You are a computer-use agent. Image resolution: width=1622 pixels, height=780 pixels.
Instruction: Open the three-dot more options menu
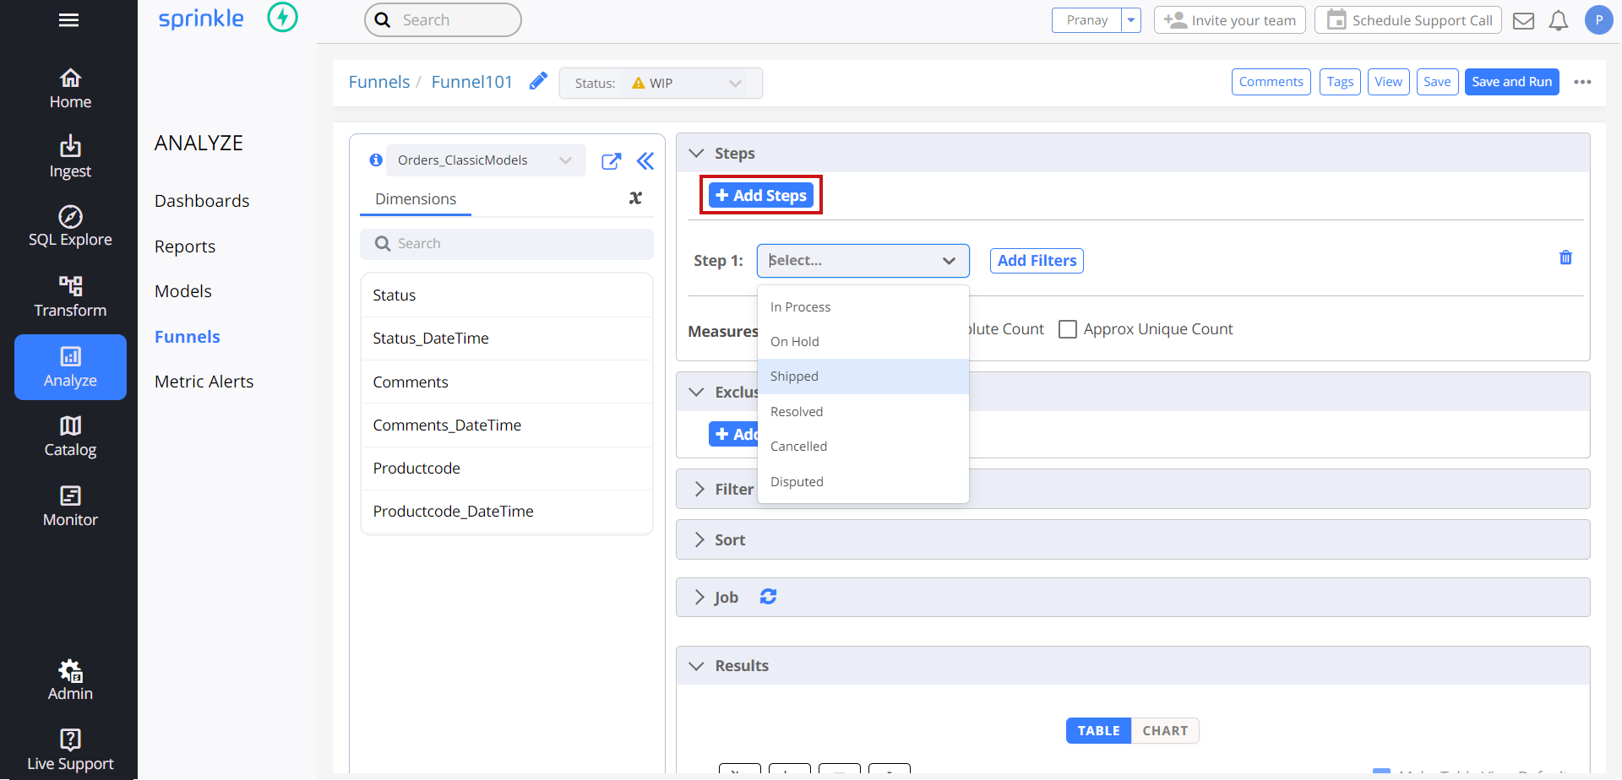click(x=1582, y=82)
